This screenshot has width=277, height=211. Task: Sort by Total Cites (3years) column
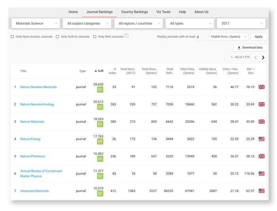point(187,71)
